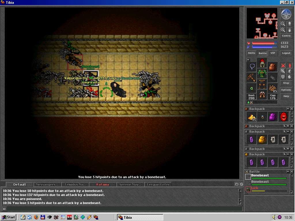This screenshot has width=295, height=221.
Task: Toggle the VIP list button
Action: 273,53
